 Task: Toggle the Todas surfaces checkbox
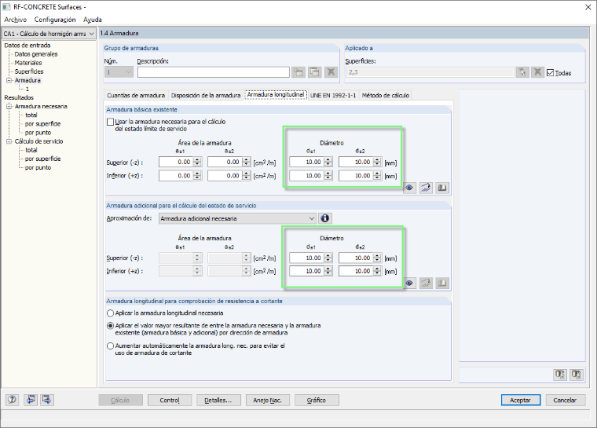(x=550, y=73)
